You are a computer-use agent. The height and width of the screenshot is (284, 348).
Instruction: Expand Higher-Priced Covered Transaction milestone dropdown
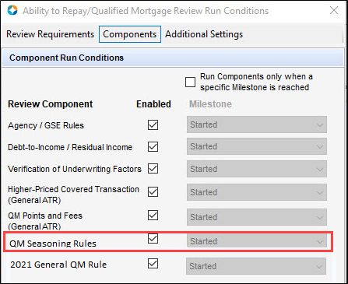[257, 192]
